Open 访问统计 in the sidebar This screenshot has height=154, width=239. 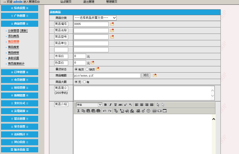coord(19,134)
